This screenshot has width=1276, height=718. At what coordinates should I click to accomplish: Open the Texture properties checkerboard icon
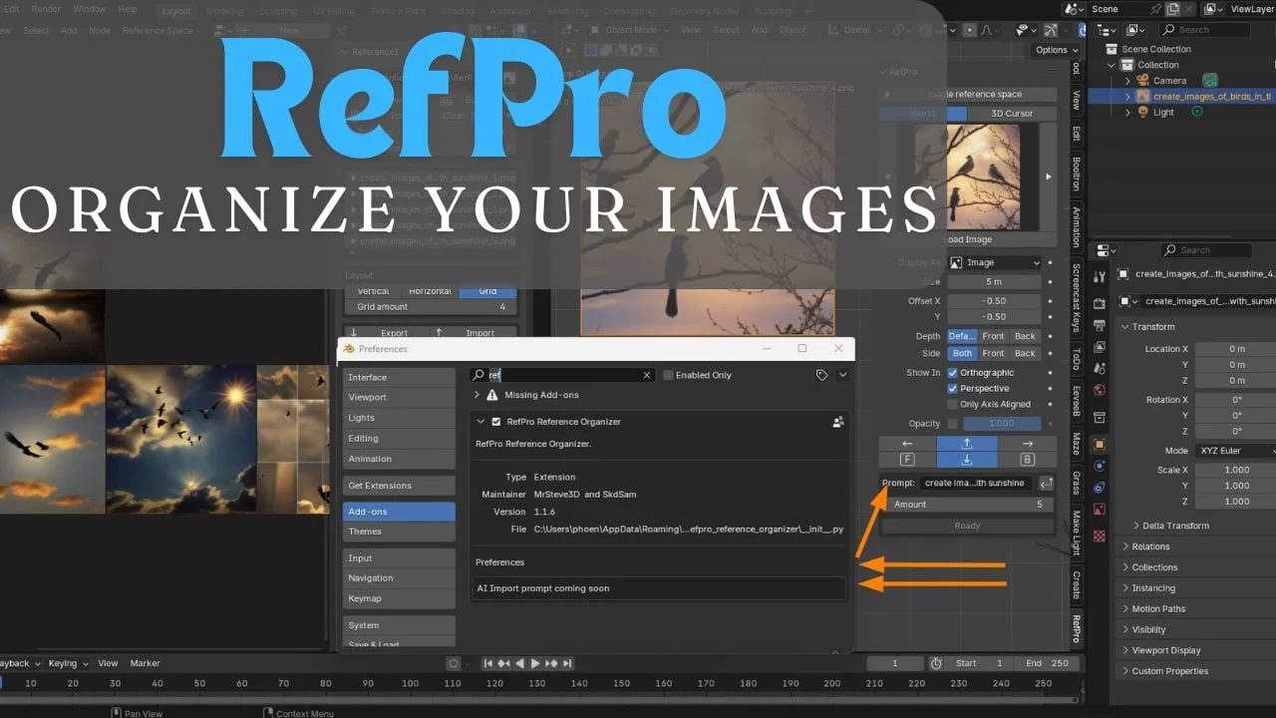[1099, 536]
